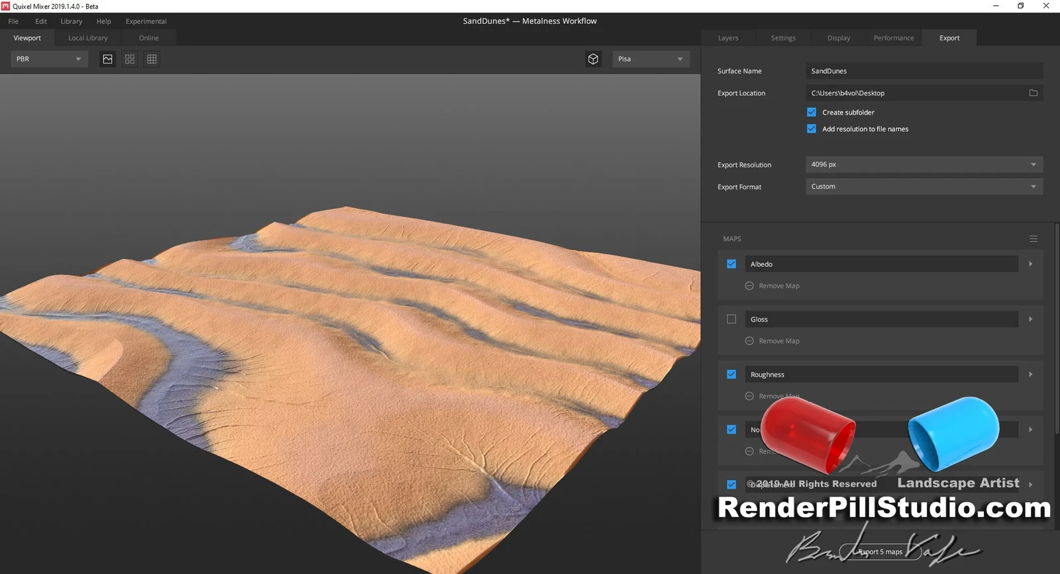This screenshot has height=574, width=1060.
Task: Open the Experimental menu
Action: coord(146,21)
